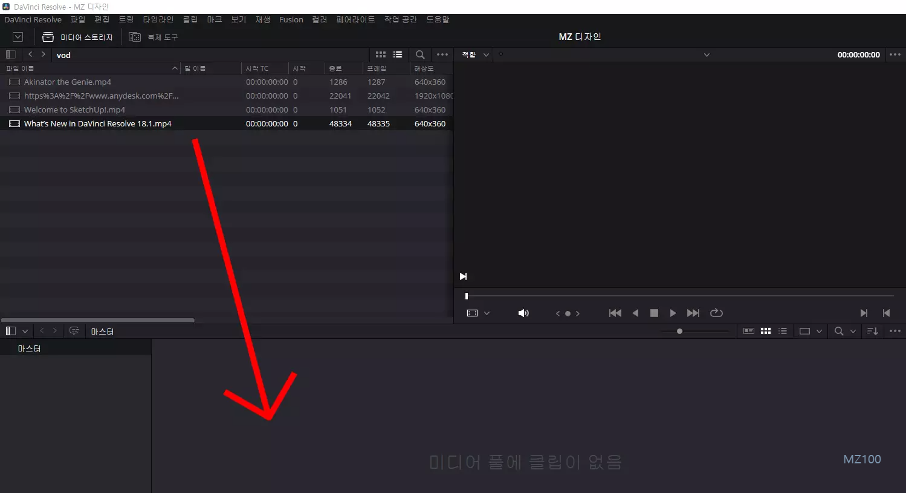This screenshot has width=906, height=493.
Task: Click the dropdown checkbox icon left of Media Storage
Action: (x=18, y=37)
